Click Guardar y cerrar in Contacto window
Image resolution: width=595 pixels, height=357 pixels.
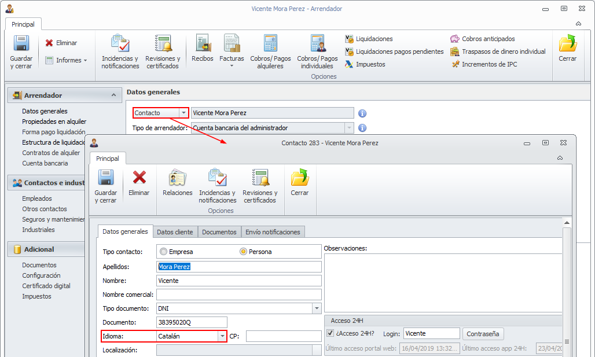105,186
